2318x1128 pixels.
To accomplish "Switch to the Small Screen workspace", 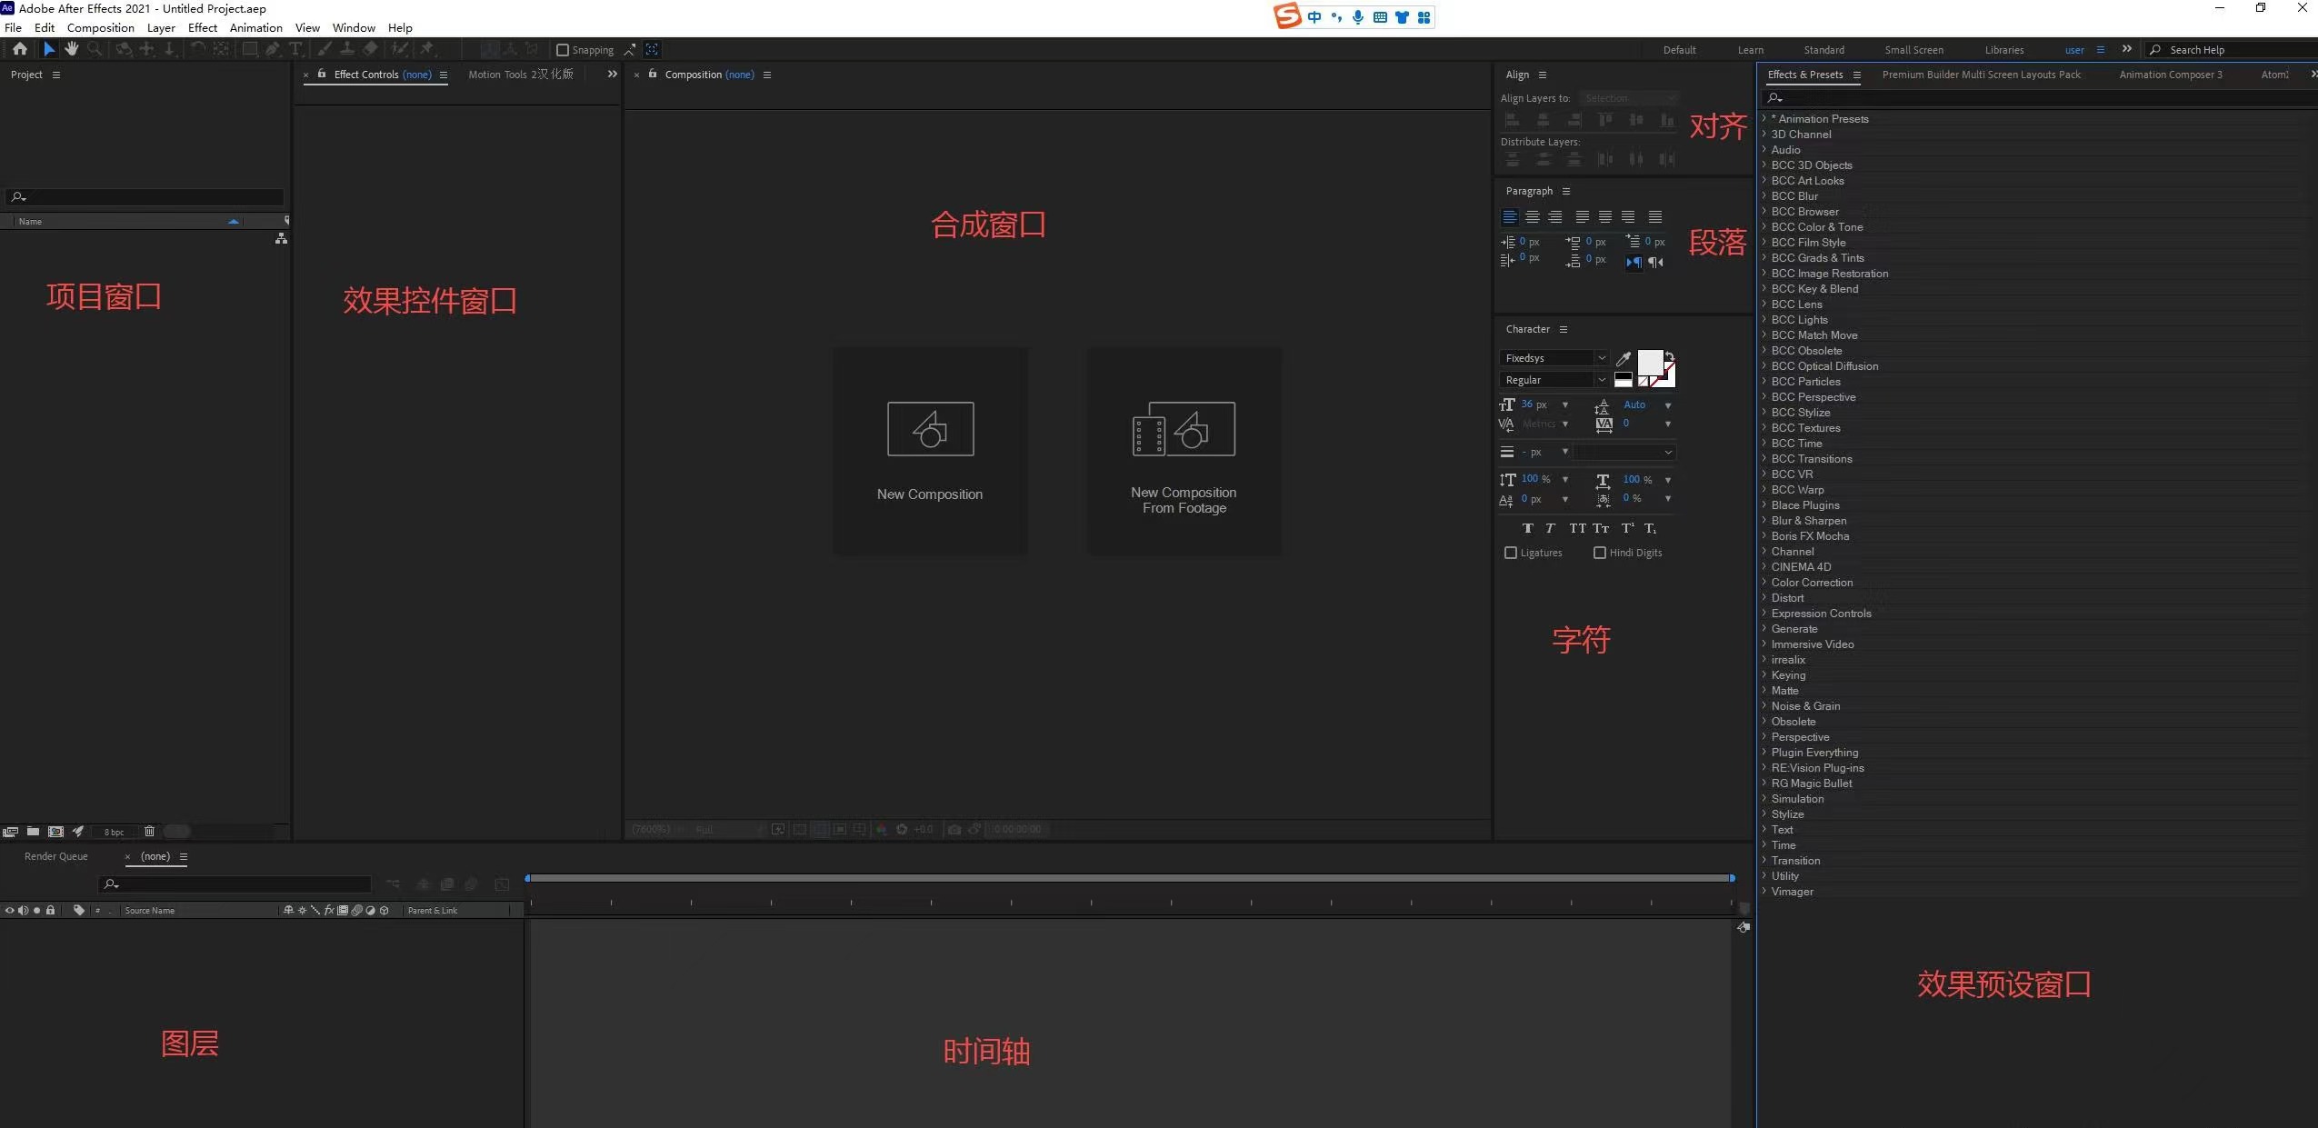I will point(1914,50).
